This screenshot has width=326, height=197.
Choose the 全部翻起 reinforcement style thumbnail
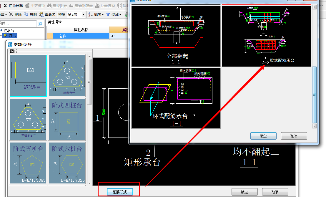[176, 36]
